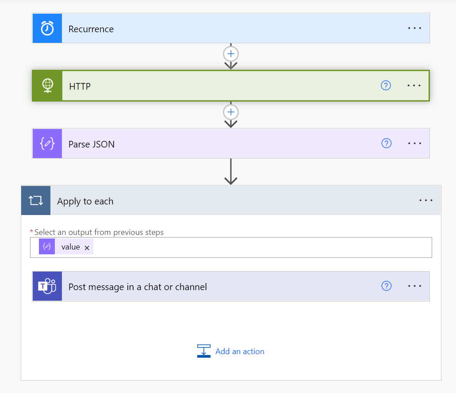This screenshot has height=393, width=456.
Task: Open the HTTP action ellipsis menu
Action: [x=414, y=85]
